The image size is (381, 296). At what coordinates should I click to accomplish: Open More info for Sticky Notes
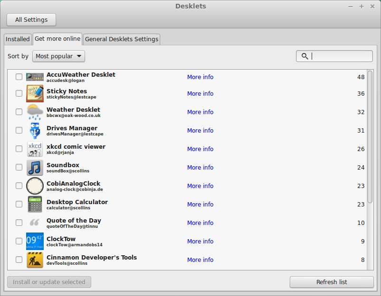click(x=200, y=93)
